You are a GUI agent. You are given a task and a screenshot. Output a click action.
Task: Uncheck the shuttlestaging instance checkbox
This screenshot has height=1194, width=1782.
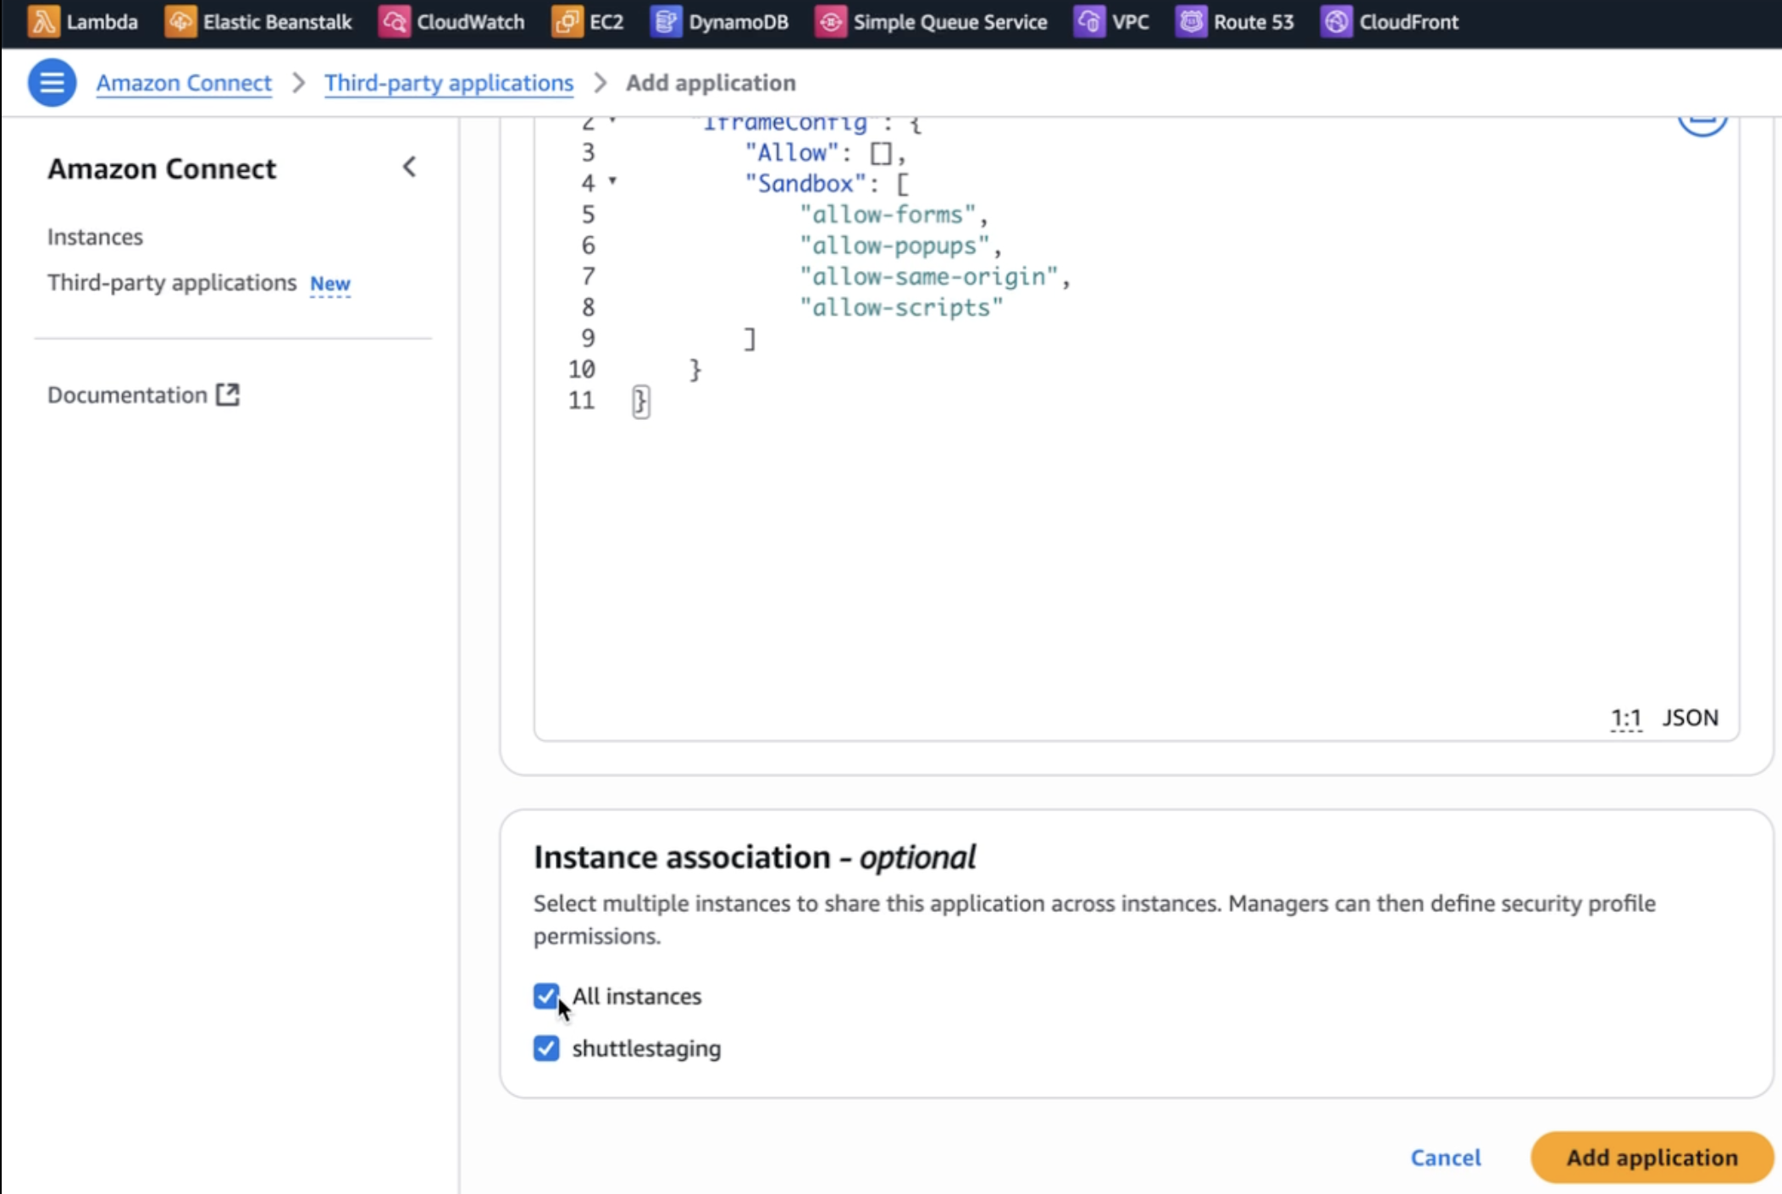coord(546,1048)
